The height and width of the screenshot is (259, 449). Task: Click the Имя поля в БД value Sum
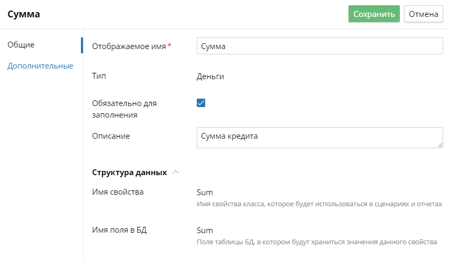[x=205, y=230]
